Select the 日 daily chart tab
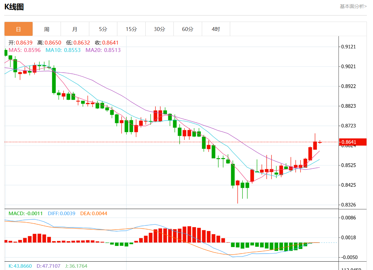Image resolution: width=373 pixels, height=270 pixels. [19, 29]
